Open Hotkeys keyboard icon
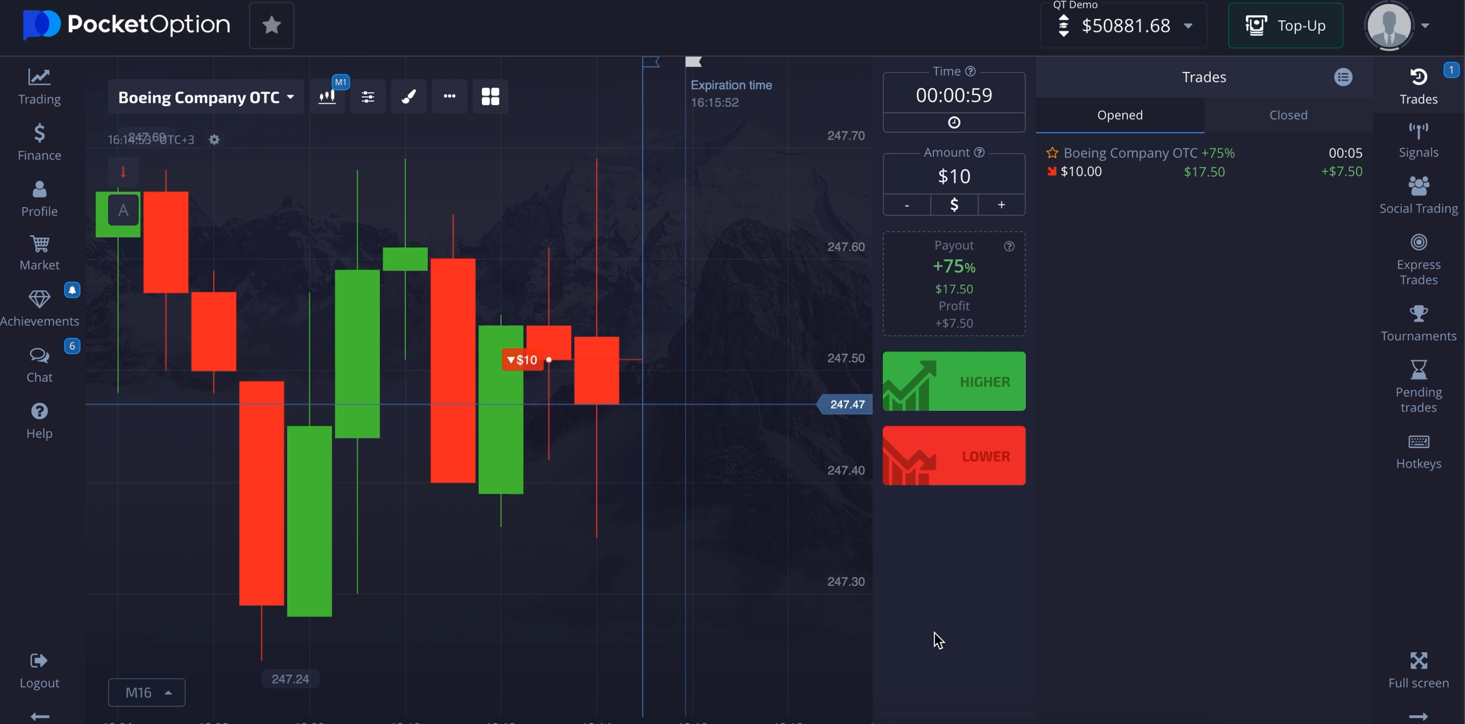The height and width of the screenshot is (724, 1465). 1418,451
